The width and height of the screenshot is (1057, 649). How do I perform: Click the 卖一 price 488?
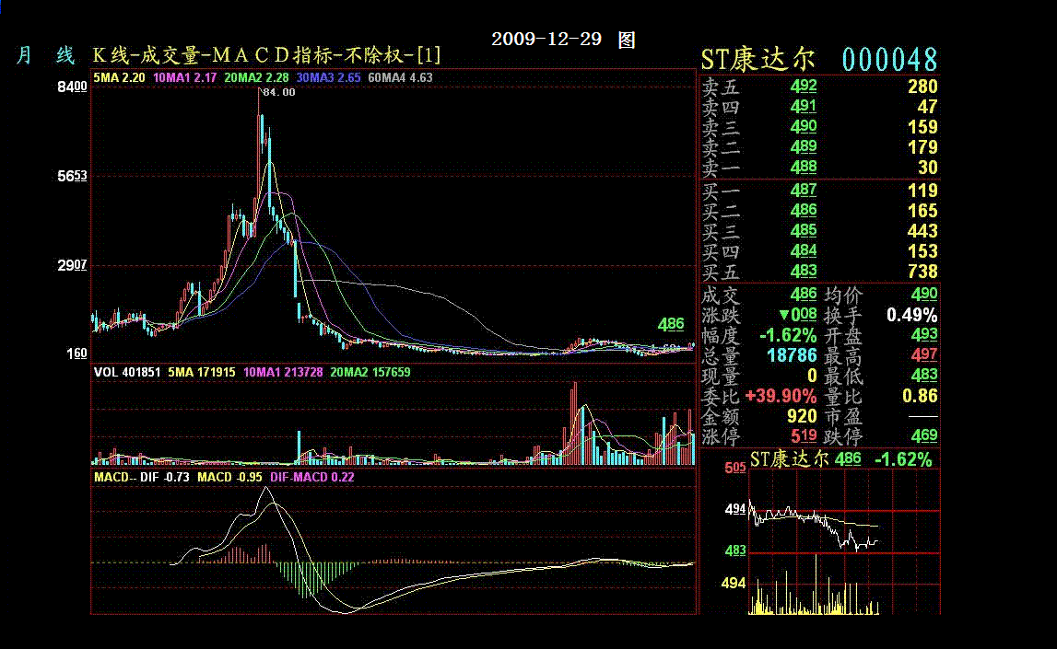click(804, 168)
